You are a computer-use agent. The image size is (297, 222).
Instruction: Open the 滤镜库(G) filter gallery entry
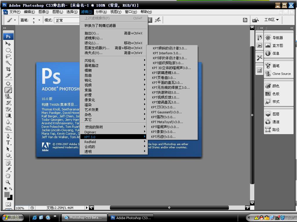[94, 38]
